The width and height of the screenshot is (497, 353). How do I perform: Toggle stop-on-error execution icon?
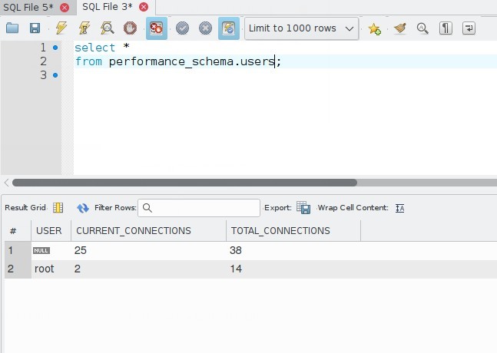[156, 28]
